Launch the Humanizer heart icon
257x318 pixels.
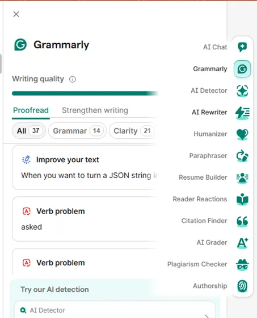(242, 134)
